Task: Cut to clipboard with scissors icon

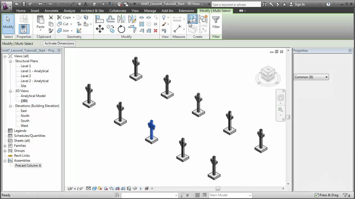Action: pyautogui.click(x=51, y=17)
